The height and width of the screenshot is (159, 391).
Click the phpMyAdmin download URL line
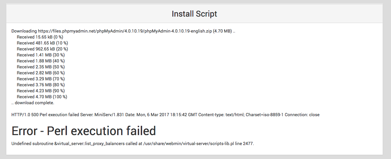pos(123,31)
